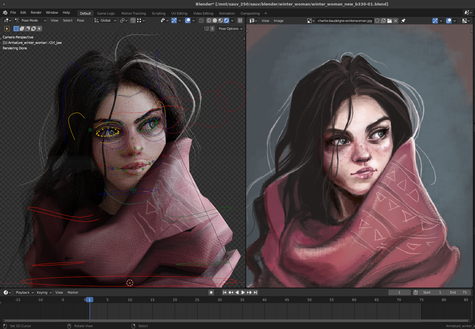Click the Blender logo icon
475x329 pixels.
click(5, 12)
